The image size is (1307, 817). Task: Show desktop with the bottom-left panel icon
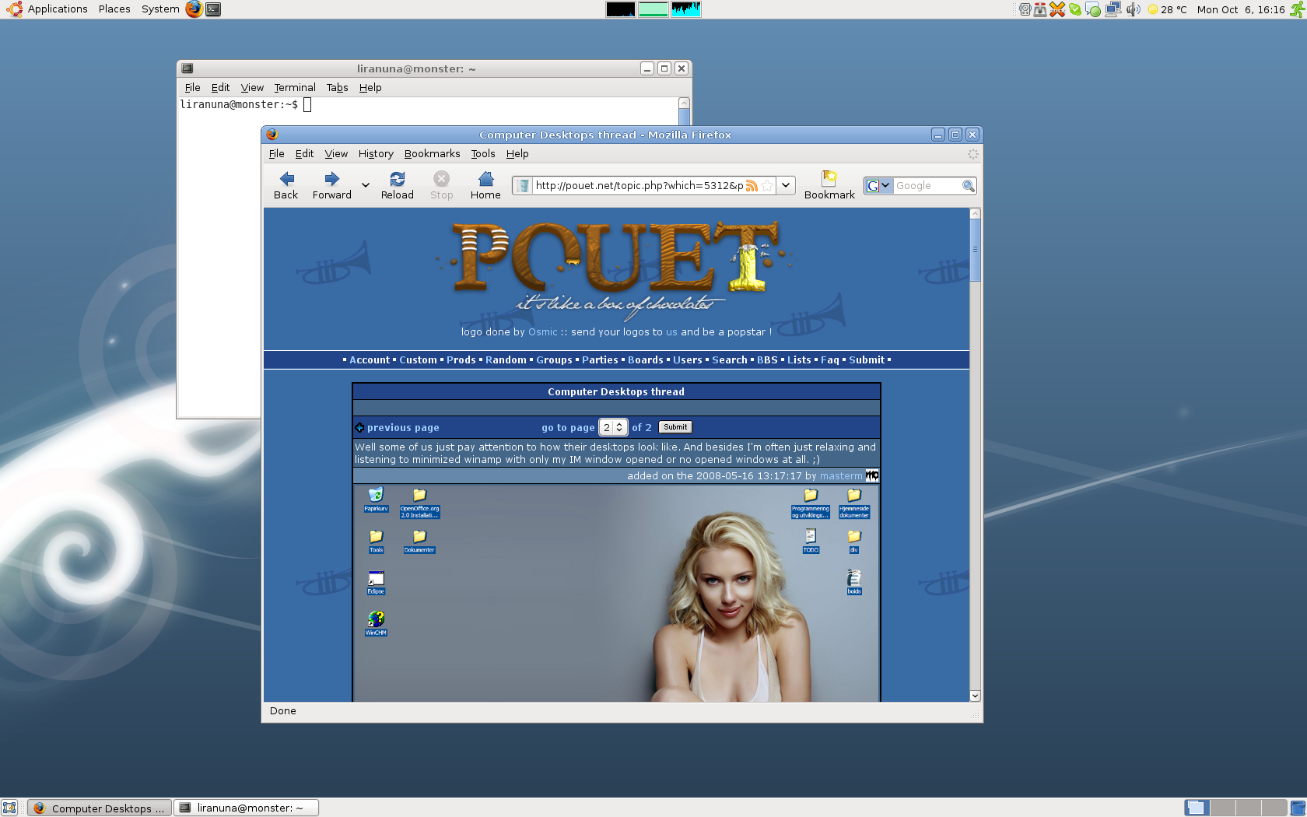(9, 808)
